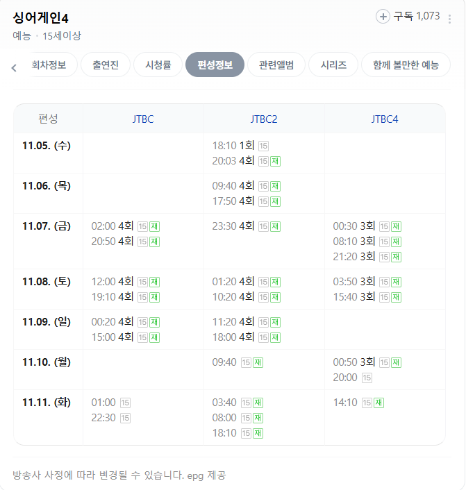
Task: Click the rerun badge beside JTBC2 20:03
Action: pyautogui.click(x=275, y=161)
